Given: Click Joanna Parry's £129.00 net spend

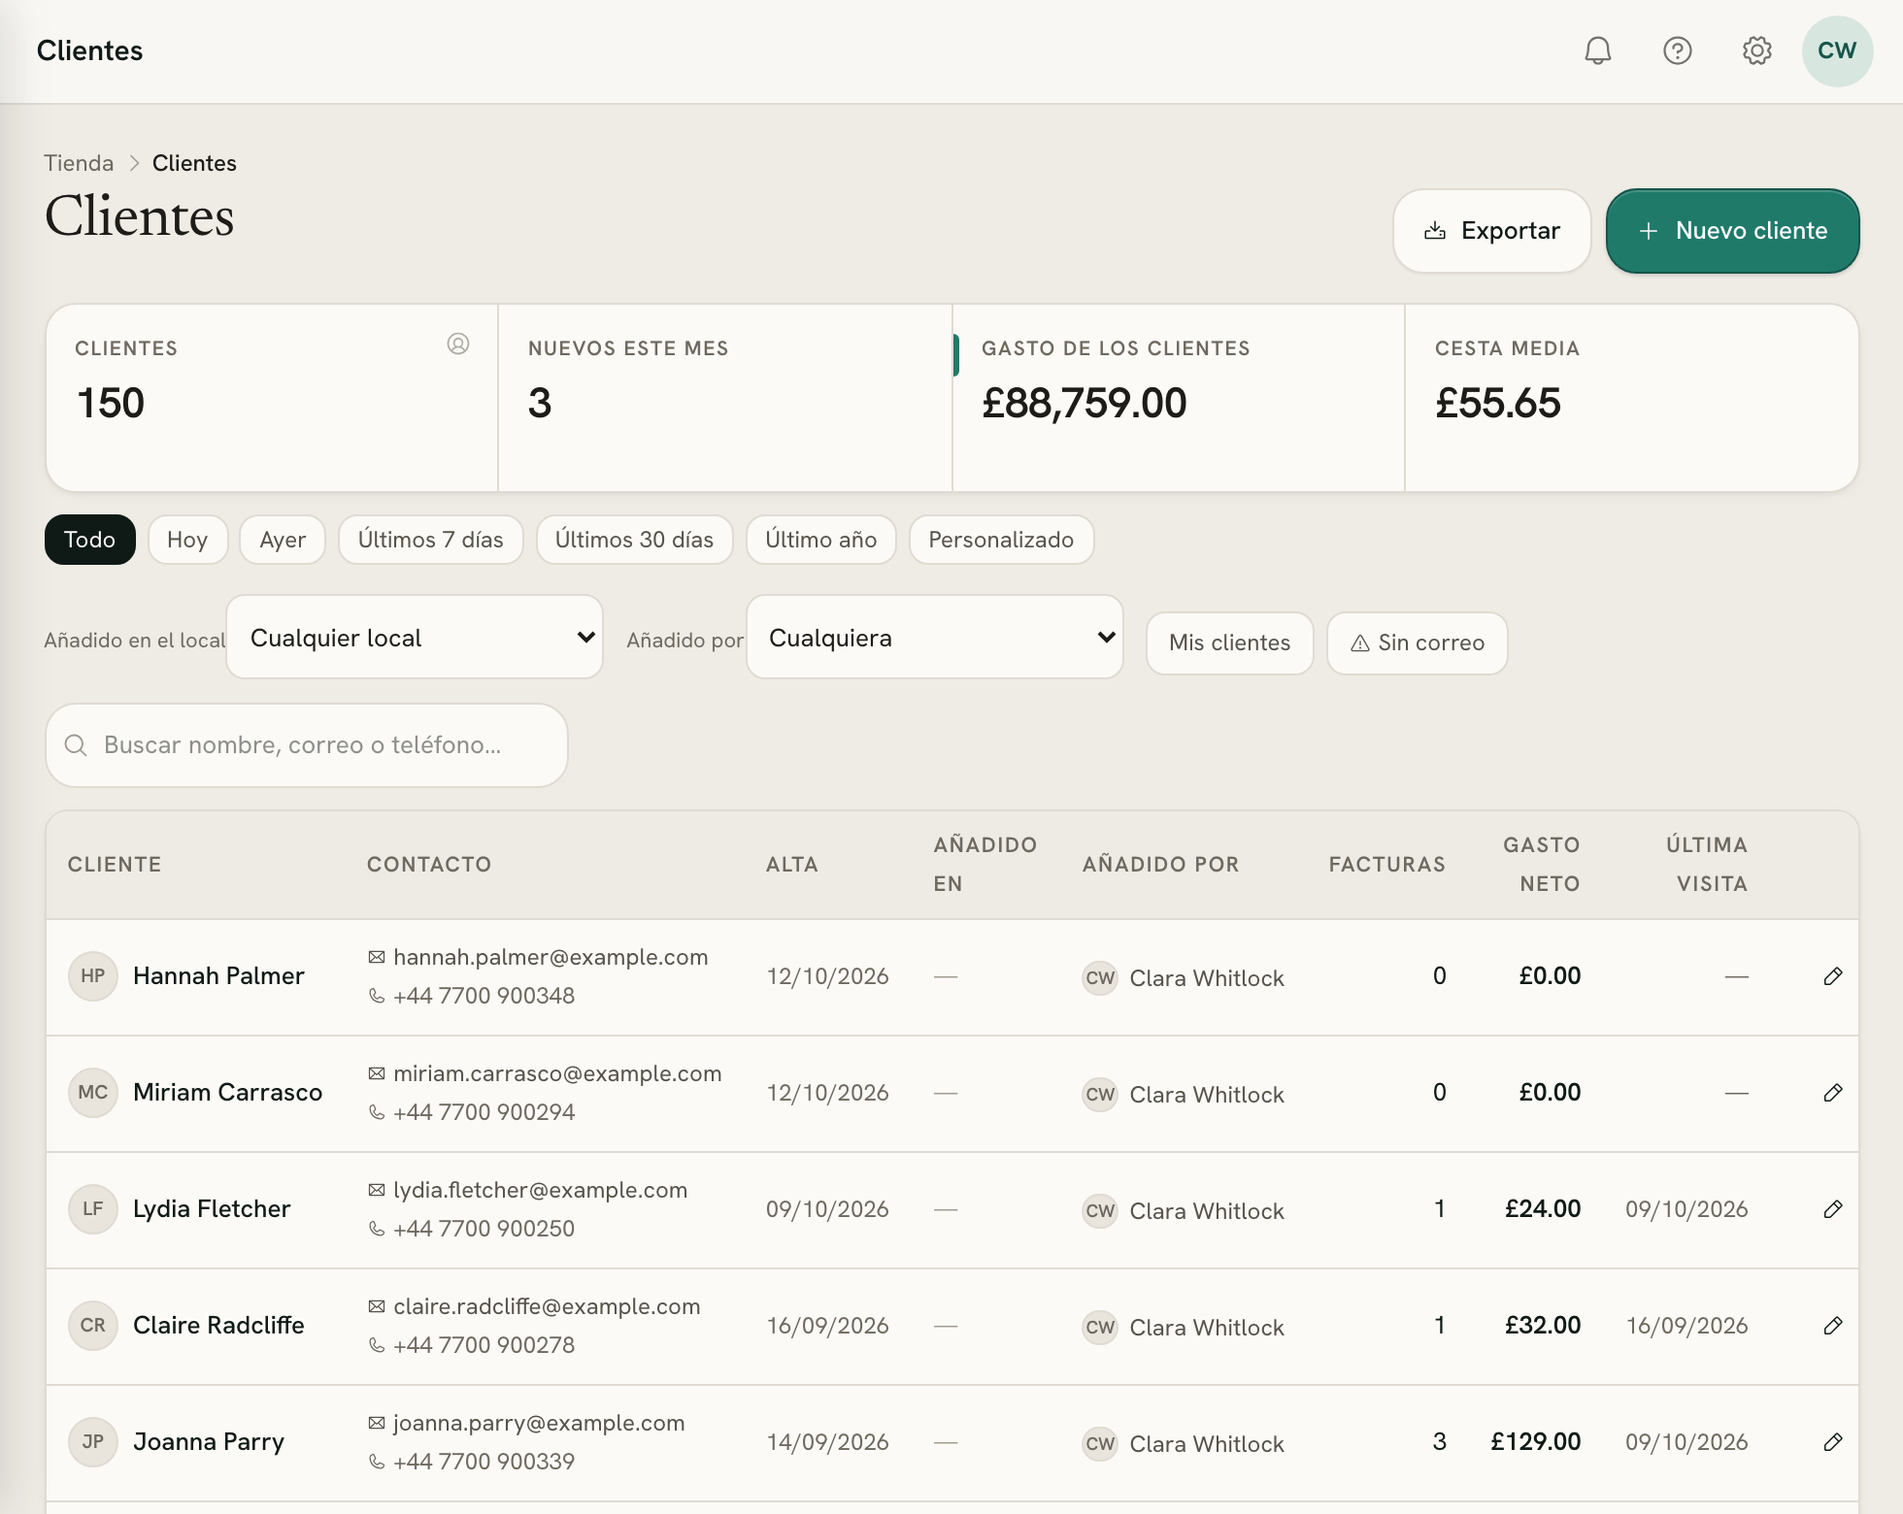Looking at the screenshot, I should 1536,1442.
